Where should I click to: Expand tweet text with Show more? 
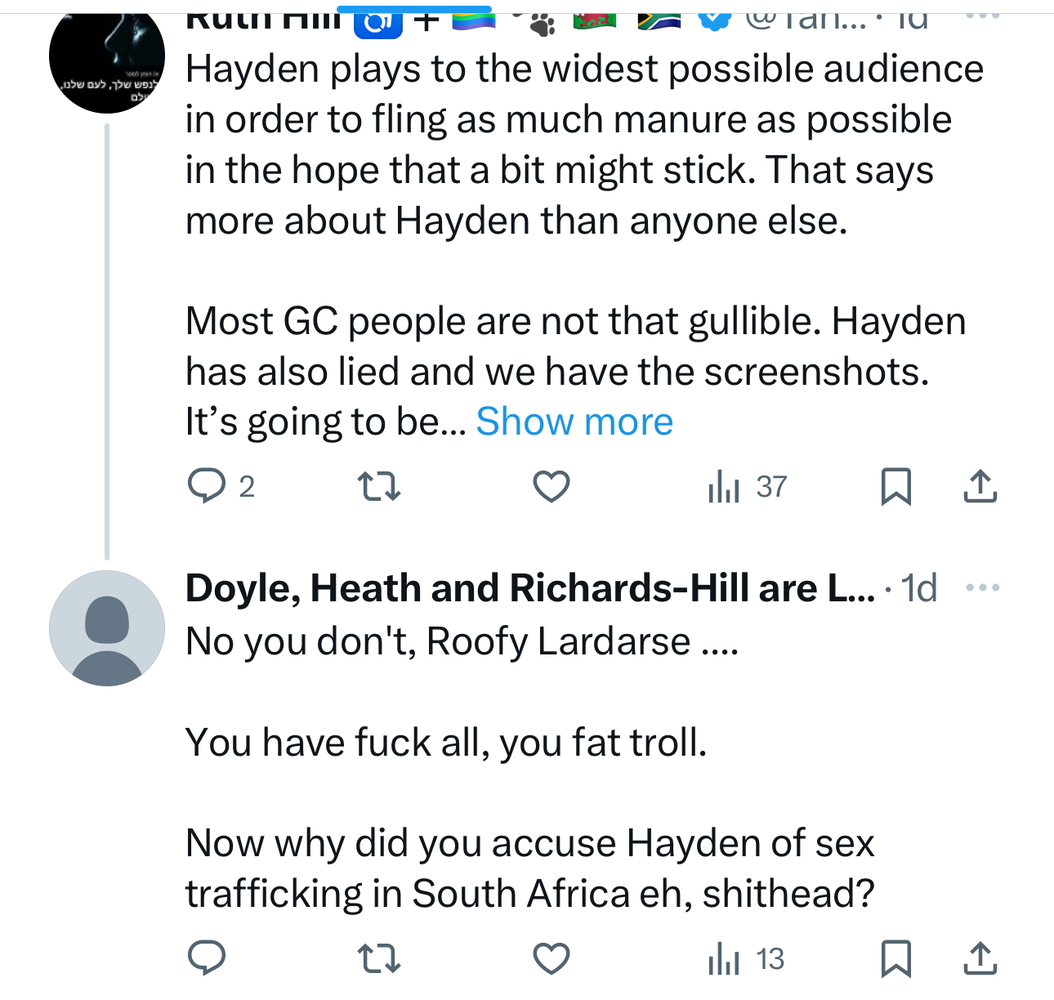574,422
